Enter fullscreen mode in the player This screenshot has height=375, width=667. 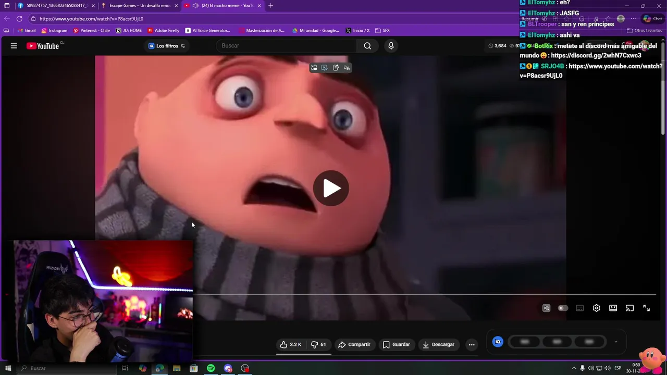point(646,308)
